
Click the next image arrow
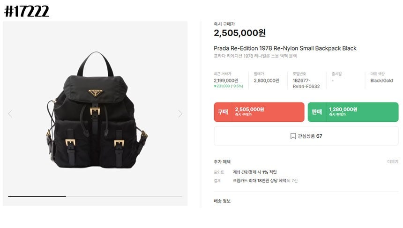(180, 113)
